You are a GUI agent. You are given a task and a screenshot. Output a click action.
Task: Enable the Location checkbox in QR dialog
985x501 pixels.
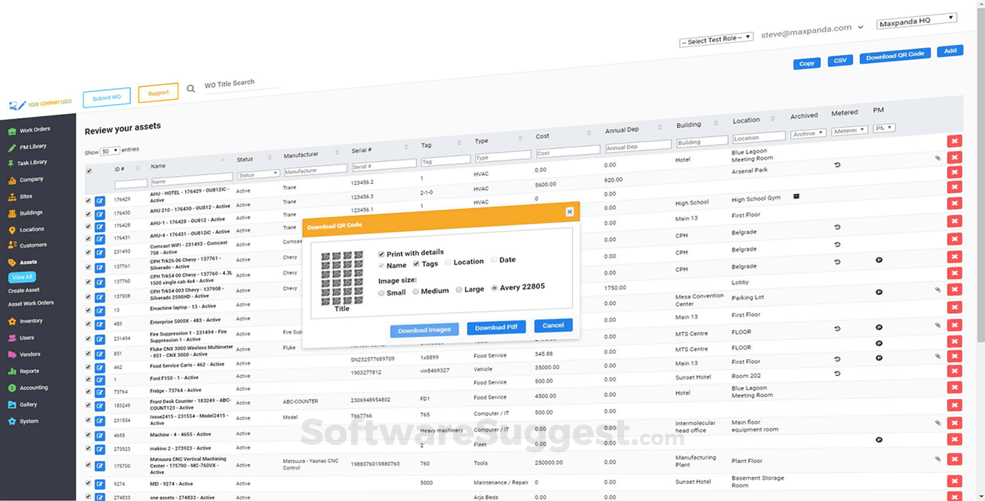point(447,261)
